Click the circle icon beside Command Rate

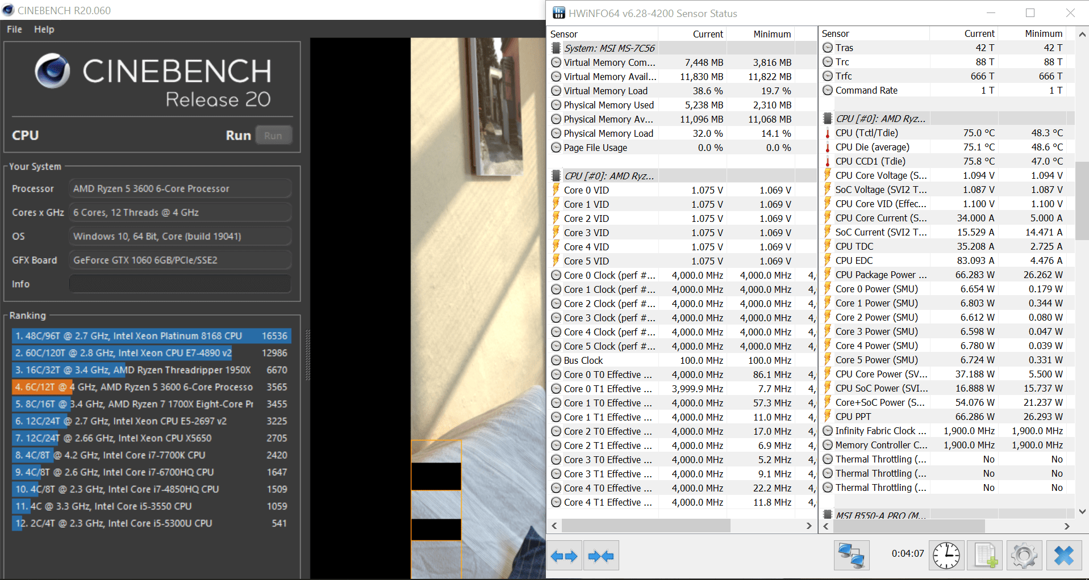(828, 90)
